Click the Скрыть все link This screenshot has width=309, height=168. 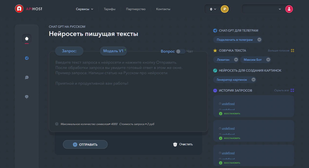point(281,90)
